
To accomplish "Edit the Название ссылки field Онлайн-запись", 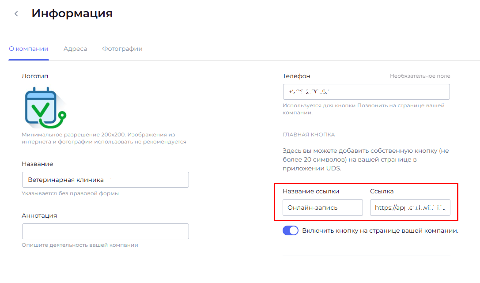I will (322, 207).
